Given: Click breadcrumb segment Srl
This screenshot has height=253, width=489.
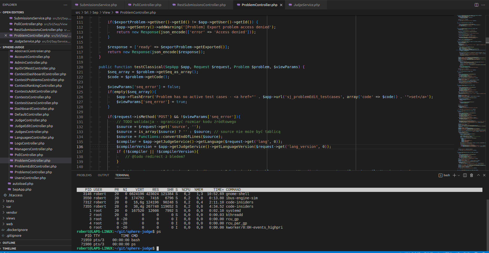Looking at the screenshot, I should coord(86,12).
